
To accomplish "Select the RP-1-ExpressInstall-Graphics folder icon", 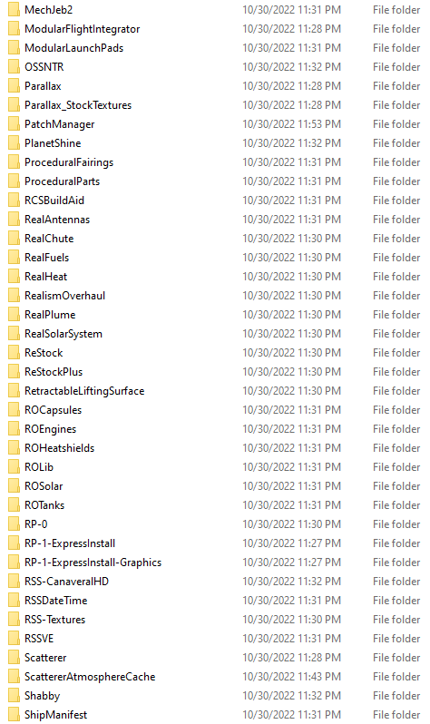I will click(x=14, y=562).
